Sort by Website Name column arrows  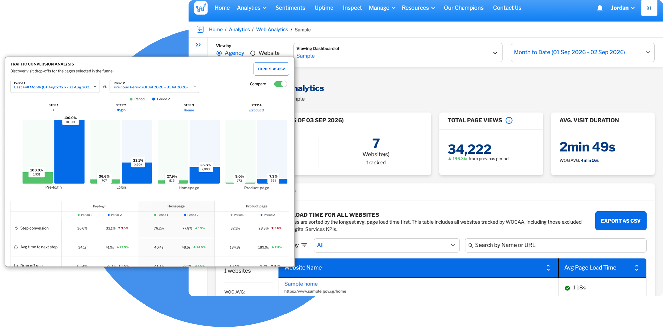(548, 268)
